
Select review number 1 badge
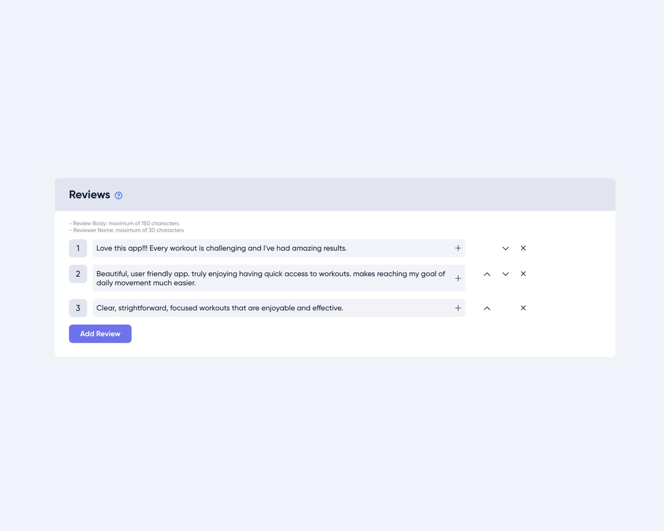point(78,248)
